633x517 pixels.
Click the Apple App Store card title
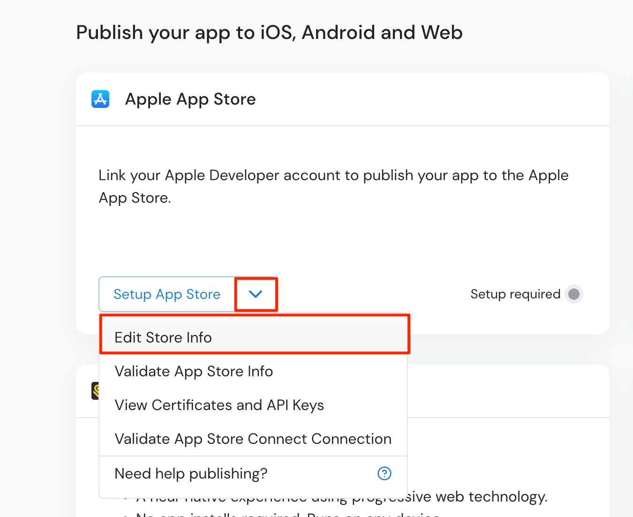[x=190, y=99]
